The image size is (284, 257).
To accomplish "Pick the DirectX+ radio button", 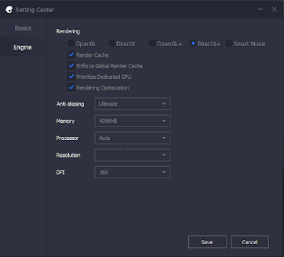I will tap(193, 43).
